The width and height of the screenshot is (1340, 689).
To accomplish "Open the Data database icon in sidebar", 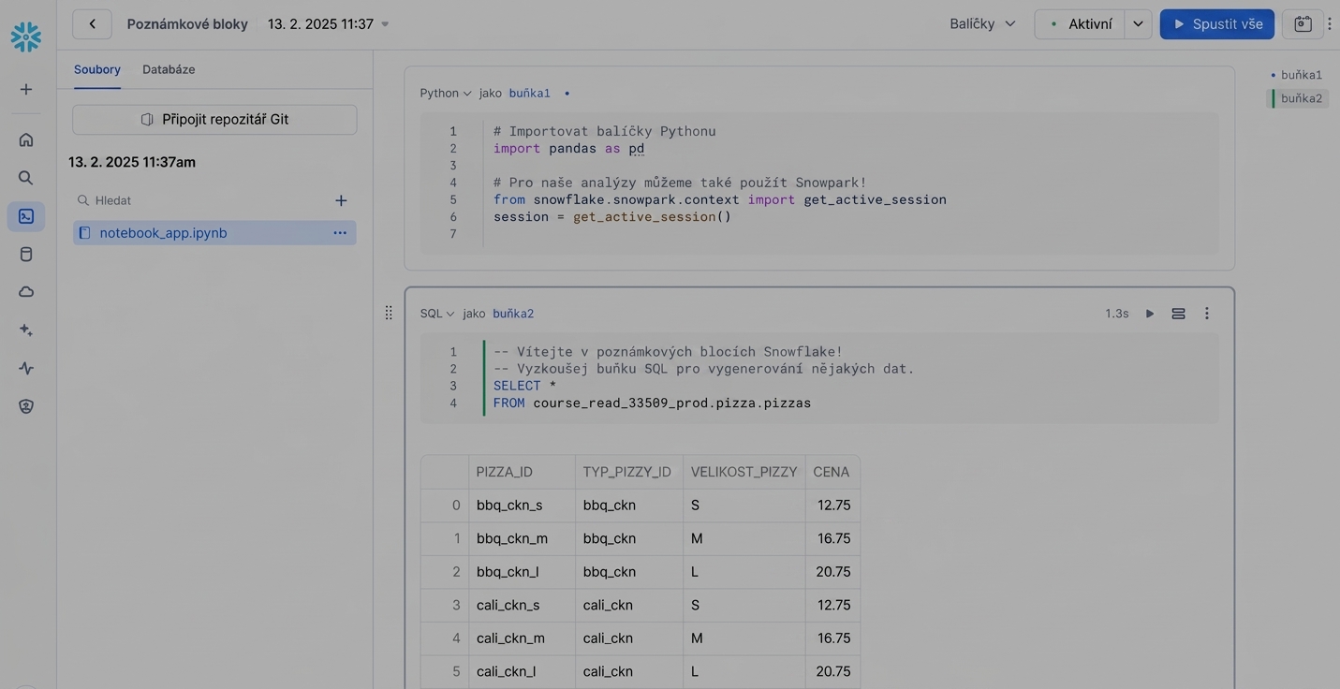I will 26,254.
